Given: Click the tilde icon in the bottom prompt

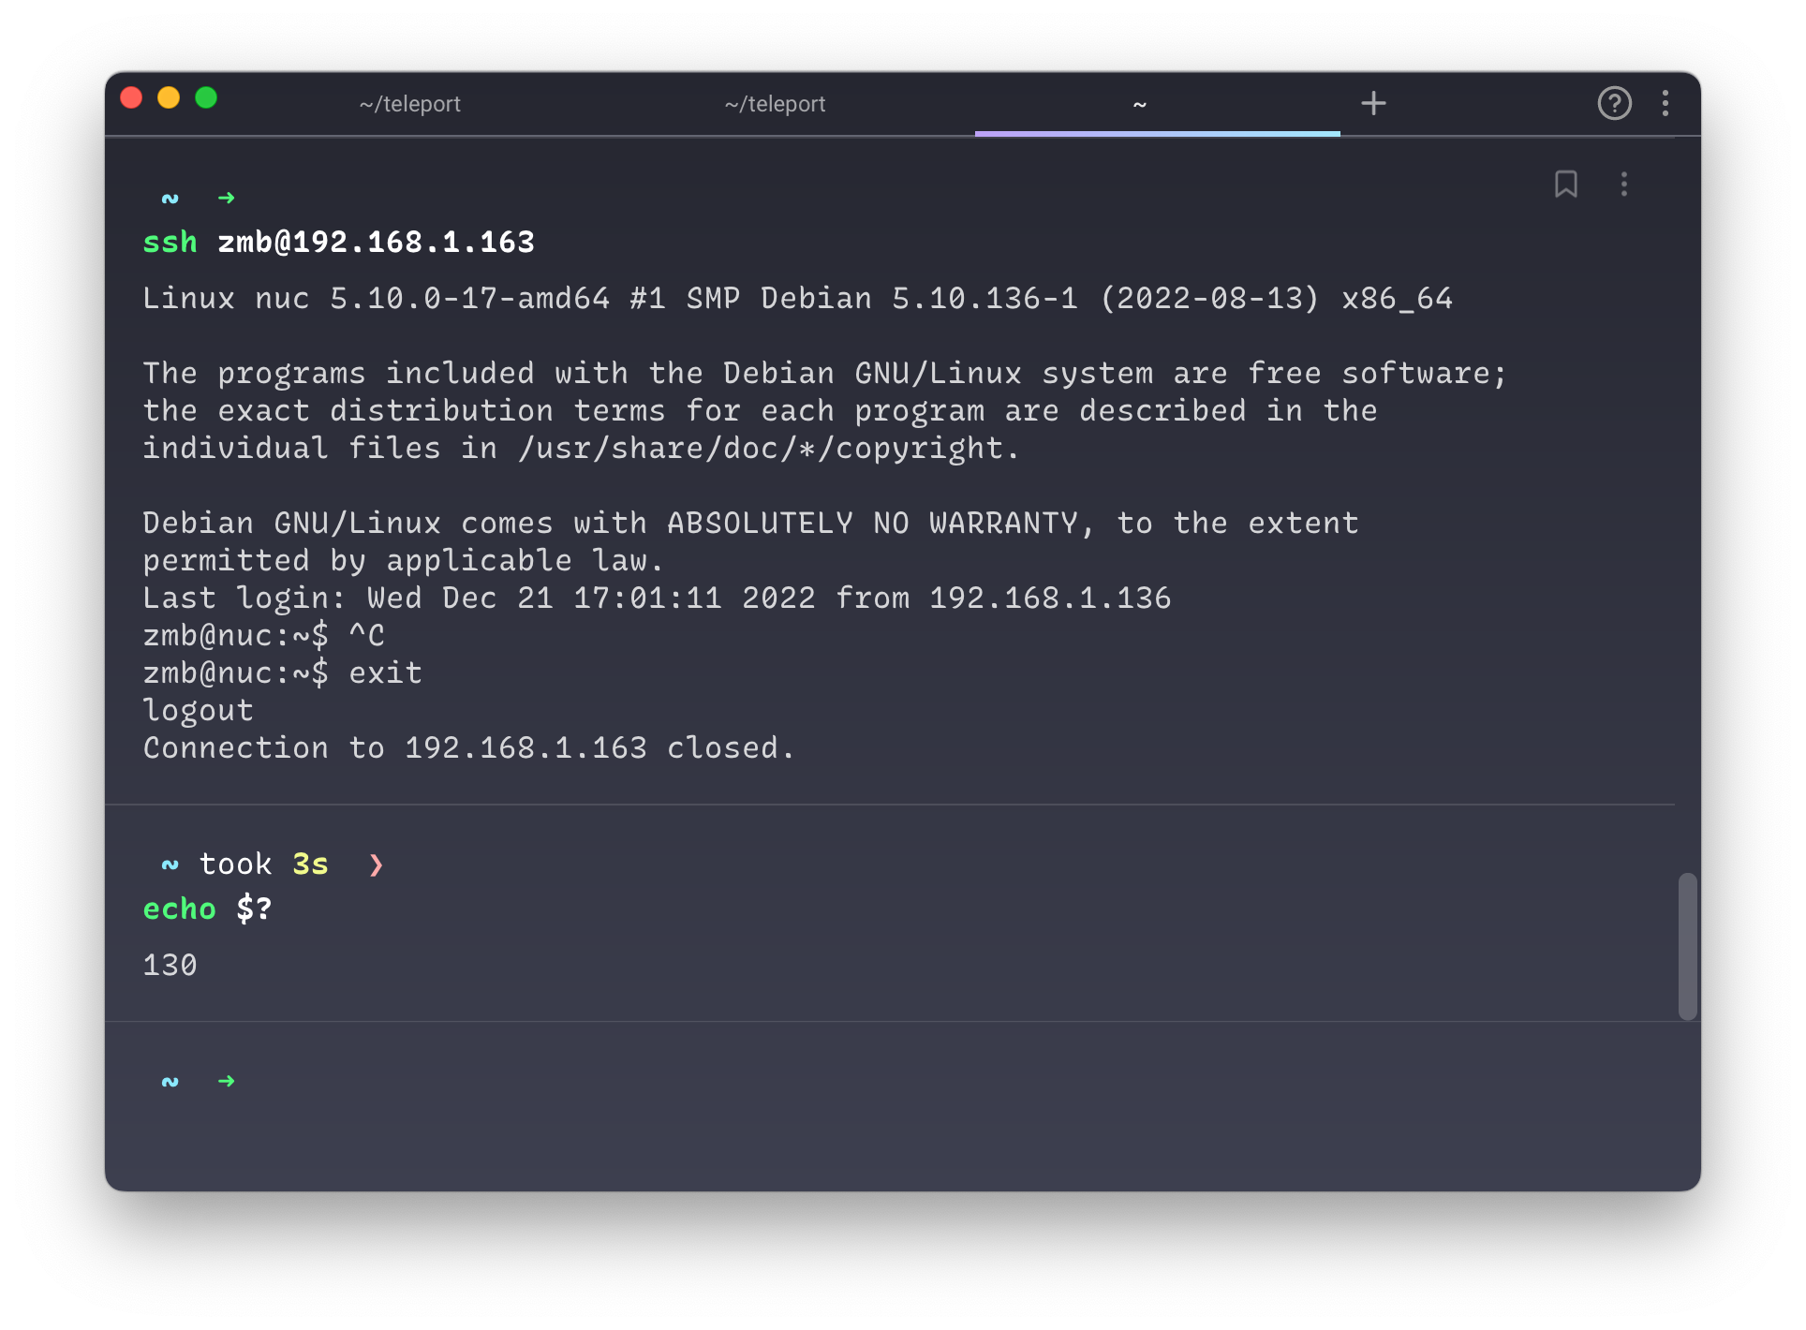Looking at the screenshot, I should point(170,1080).
